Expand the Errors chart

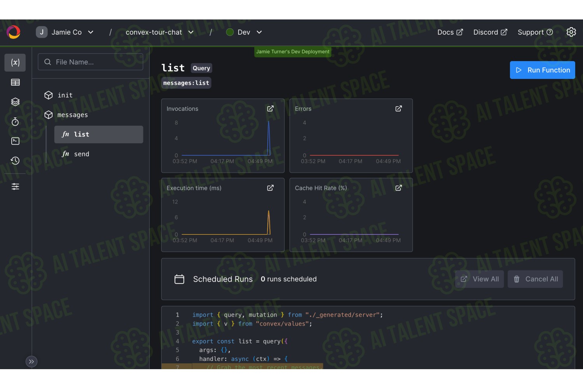click(399, 109)
